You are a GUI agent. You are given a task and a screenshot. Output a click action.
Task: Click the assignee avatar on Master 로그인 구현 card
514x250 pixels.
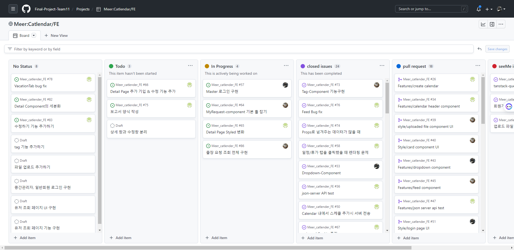(x=285, y=85)
